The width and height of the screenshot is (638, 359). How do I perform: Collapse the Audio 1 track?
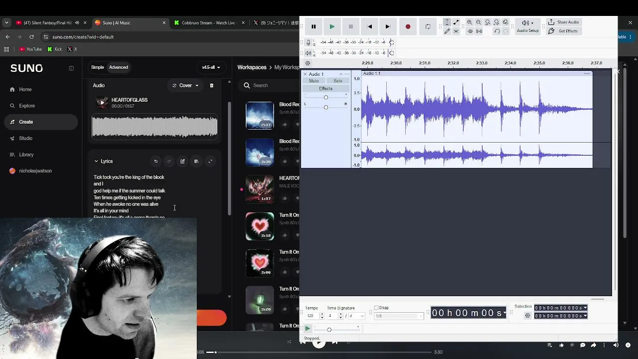341,74
